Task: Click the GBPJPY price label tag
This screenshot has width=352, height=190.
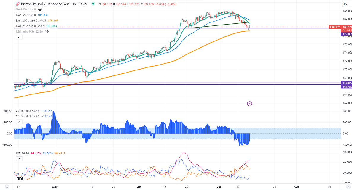Action: 335,27
